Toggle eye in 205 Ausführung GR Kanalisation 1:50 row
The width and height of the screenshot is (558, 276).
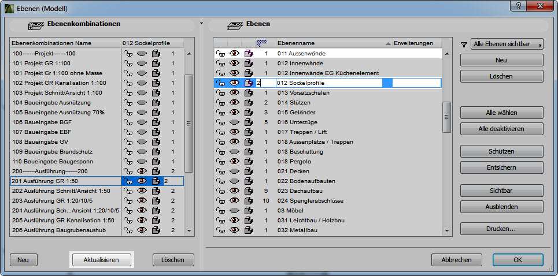pos(142,220)
